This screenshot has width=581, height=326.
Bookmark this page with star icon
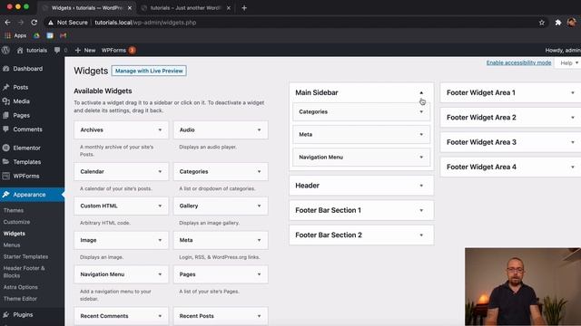coord(542,23)
